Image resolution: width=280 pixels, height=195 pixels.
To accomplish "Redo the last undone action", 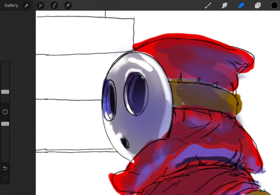I will pyautogui.click(x=5, y=178).
